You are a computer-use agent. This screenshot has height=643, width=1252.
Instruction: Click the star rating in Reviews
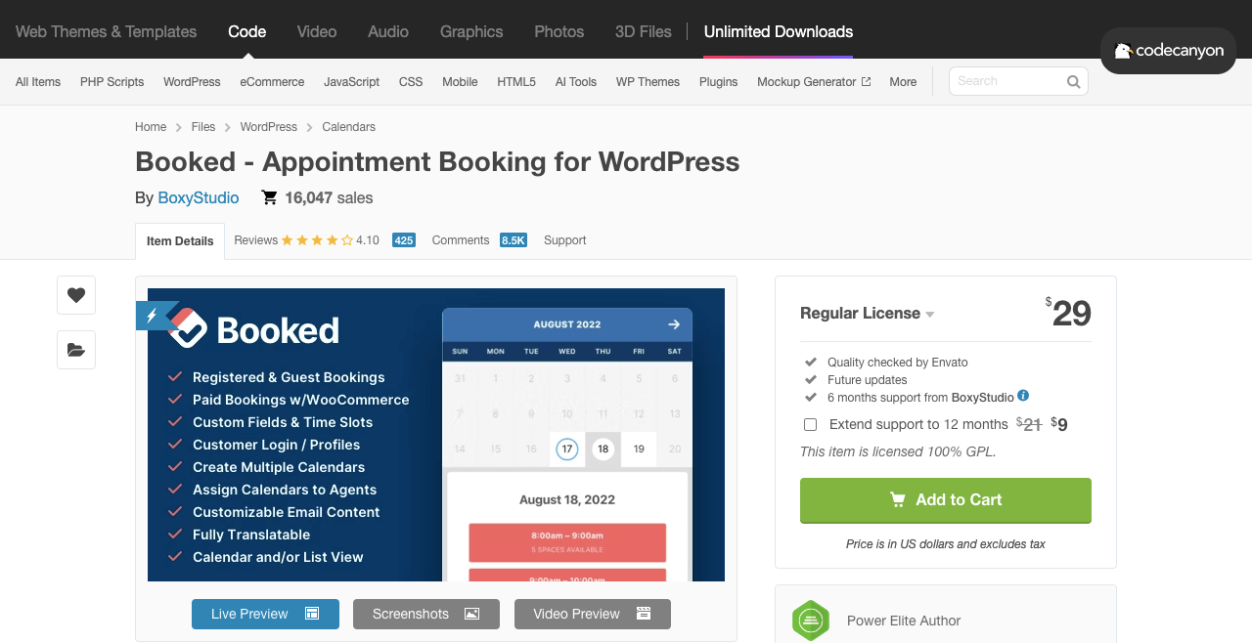[318, 240]
